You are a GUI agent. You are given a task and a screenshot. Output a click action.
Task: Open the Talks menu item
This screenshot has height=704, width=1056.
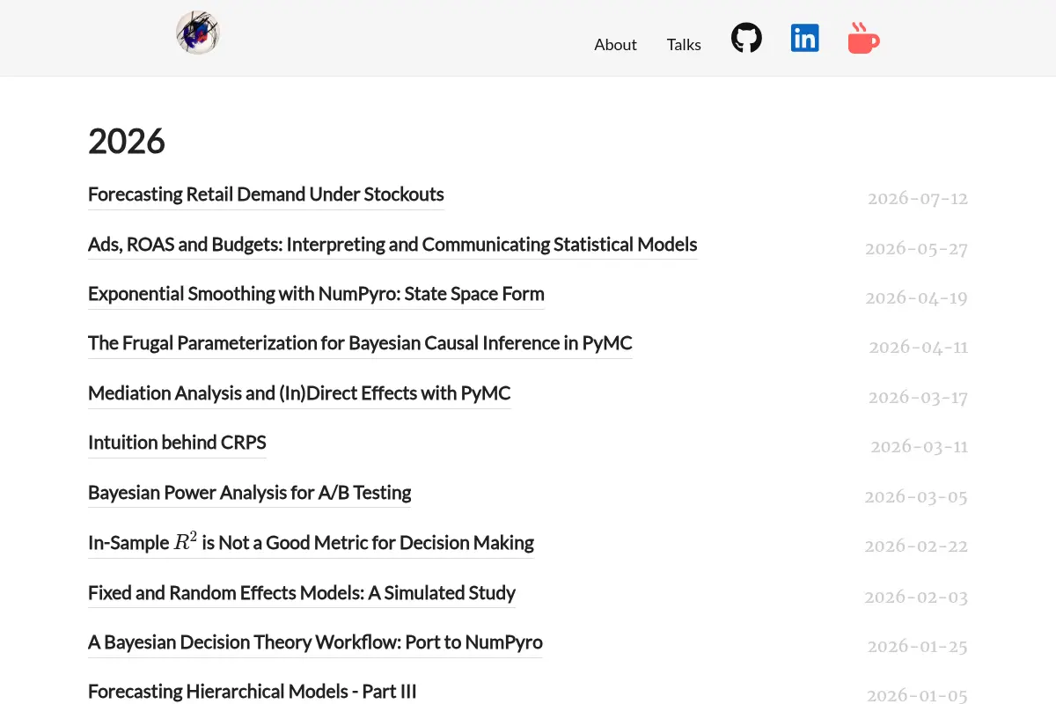pos(684,45)
